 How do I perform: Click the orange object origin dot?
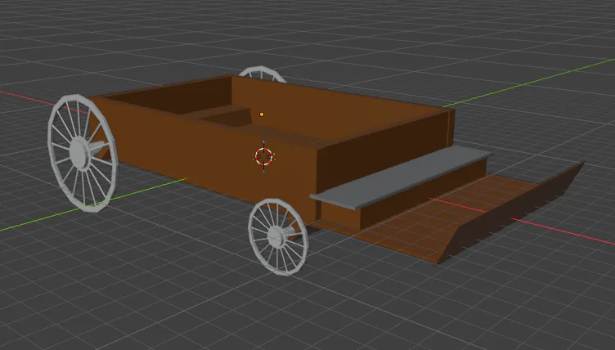click(262, 114)
